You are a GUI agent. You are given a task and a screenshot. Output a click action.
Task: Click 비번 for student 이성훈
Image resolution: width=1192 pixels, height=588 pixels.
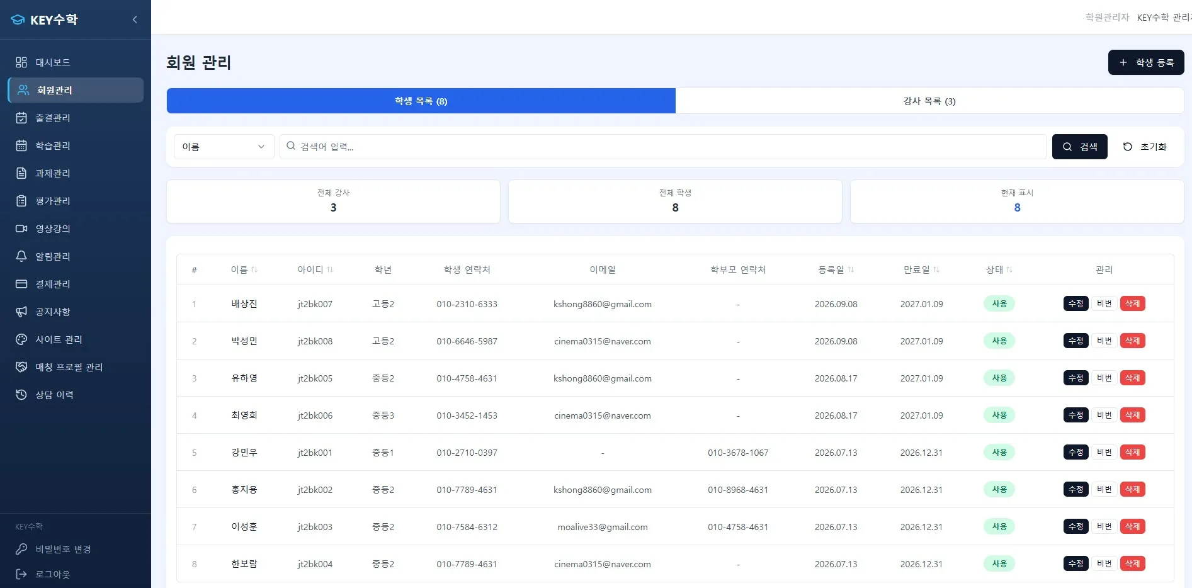point(1104,526)
